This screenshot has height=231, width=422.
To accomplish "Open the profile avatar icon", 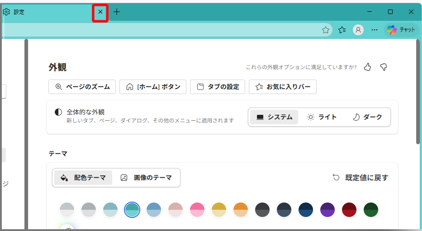I will (358, 30).
